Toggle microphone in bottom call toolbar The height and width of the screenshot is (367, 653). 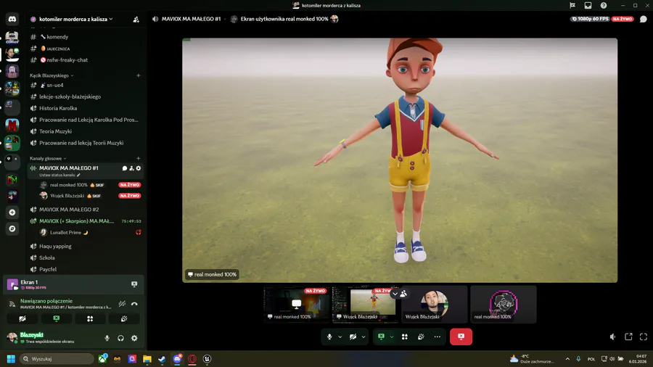click(329, 337)
